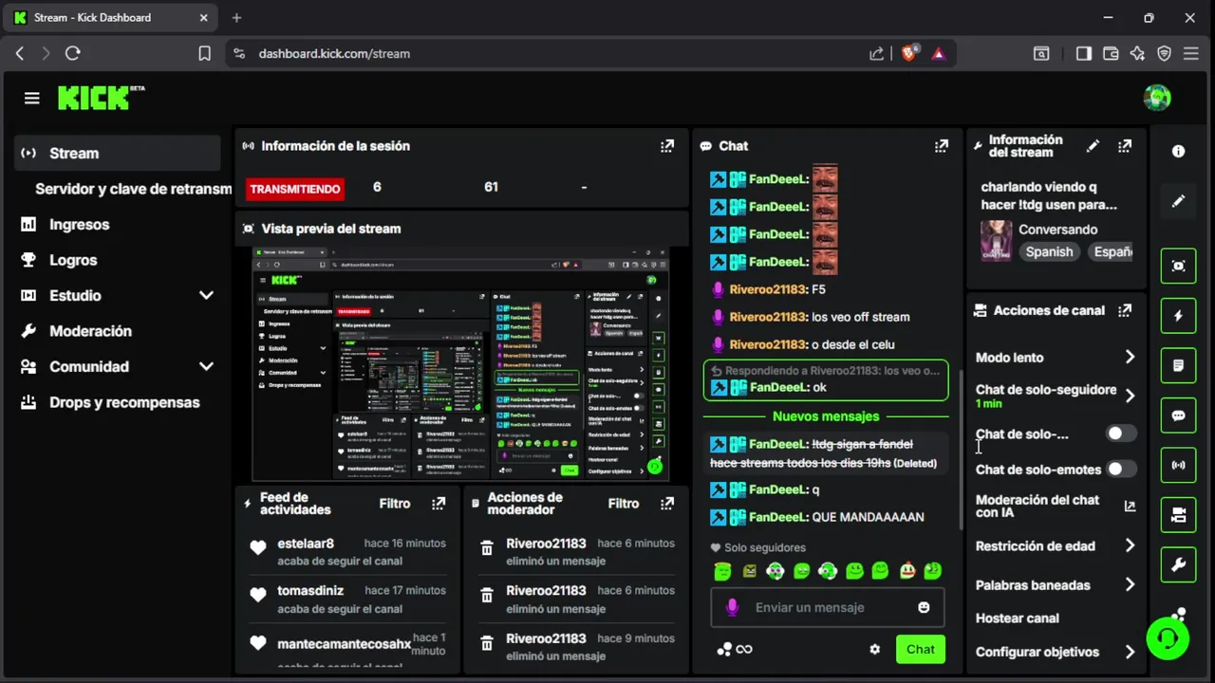The width and height of the screenshot is (1215, 683).
Task: Open Servidor y clave de retransmisión page
Action: 133,189
